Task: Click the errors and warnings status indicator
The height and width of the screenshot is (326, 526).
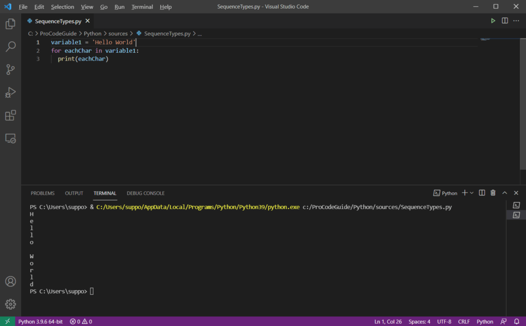Action: pos(80,321)
